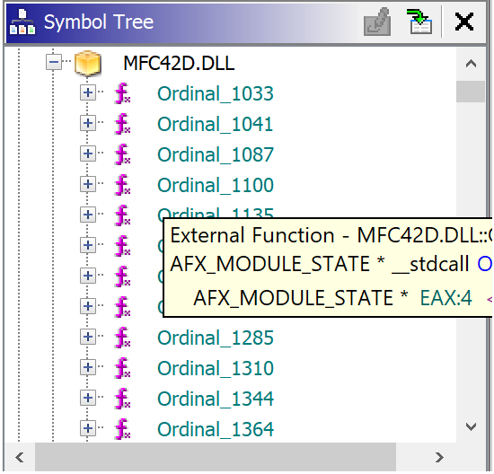This screenshot has height=474, width=494.
Task: Click the vertical scrollbar down arrow
Action: pos(471,426)
